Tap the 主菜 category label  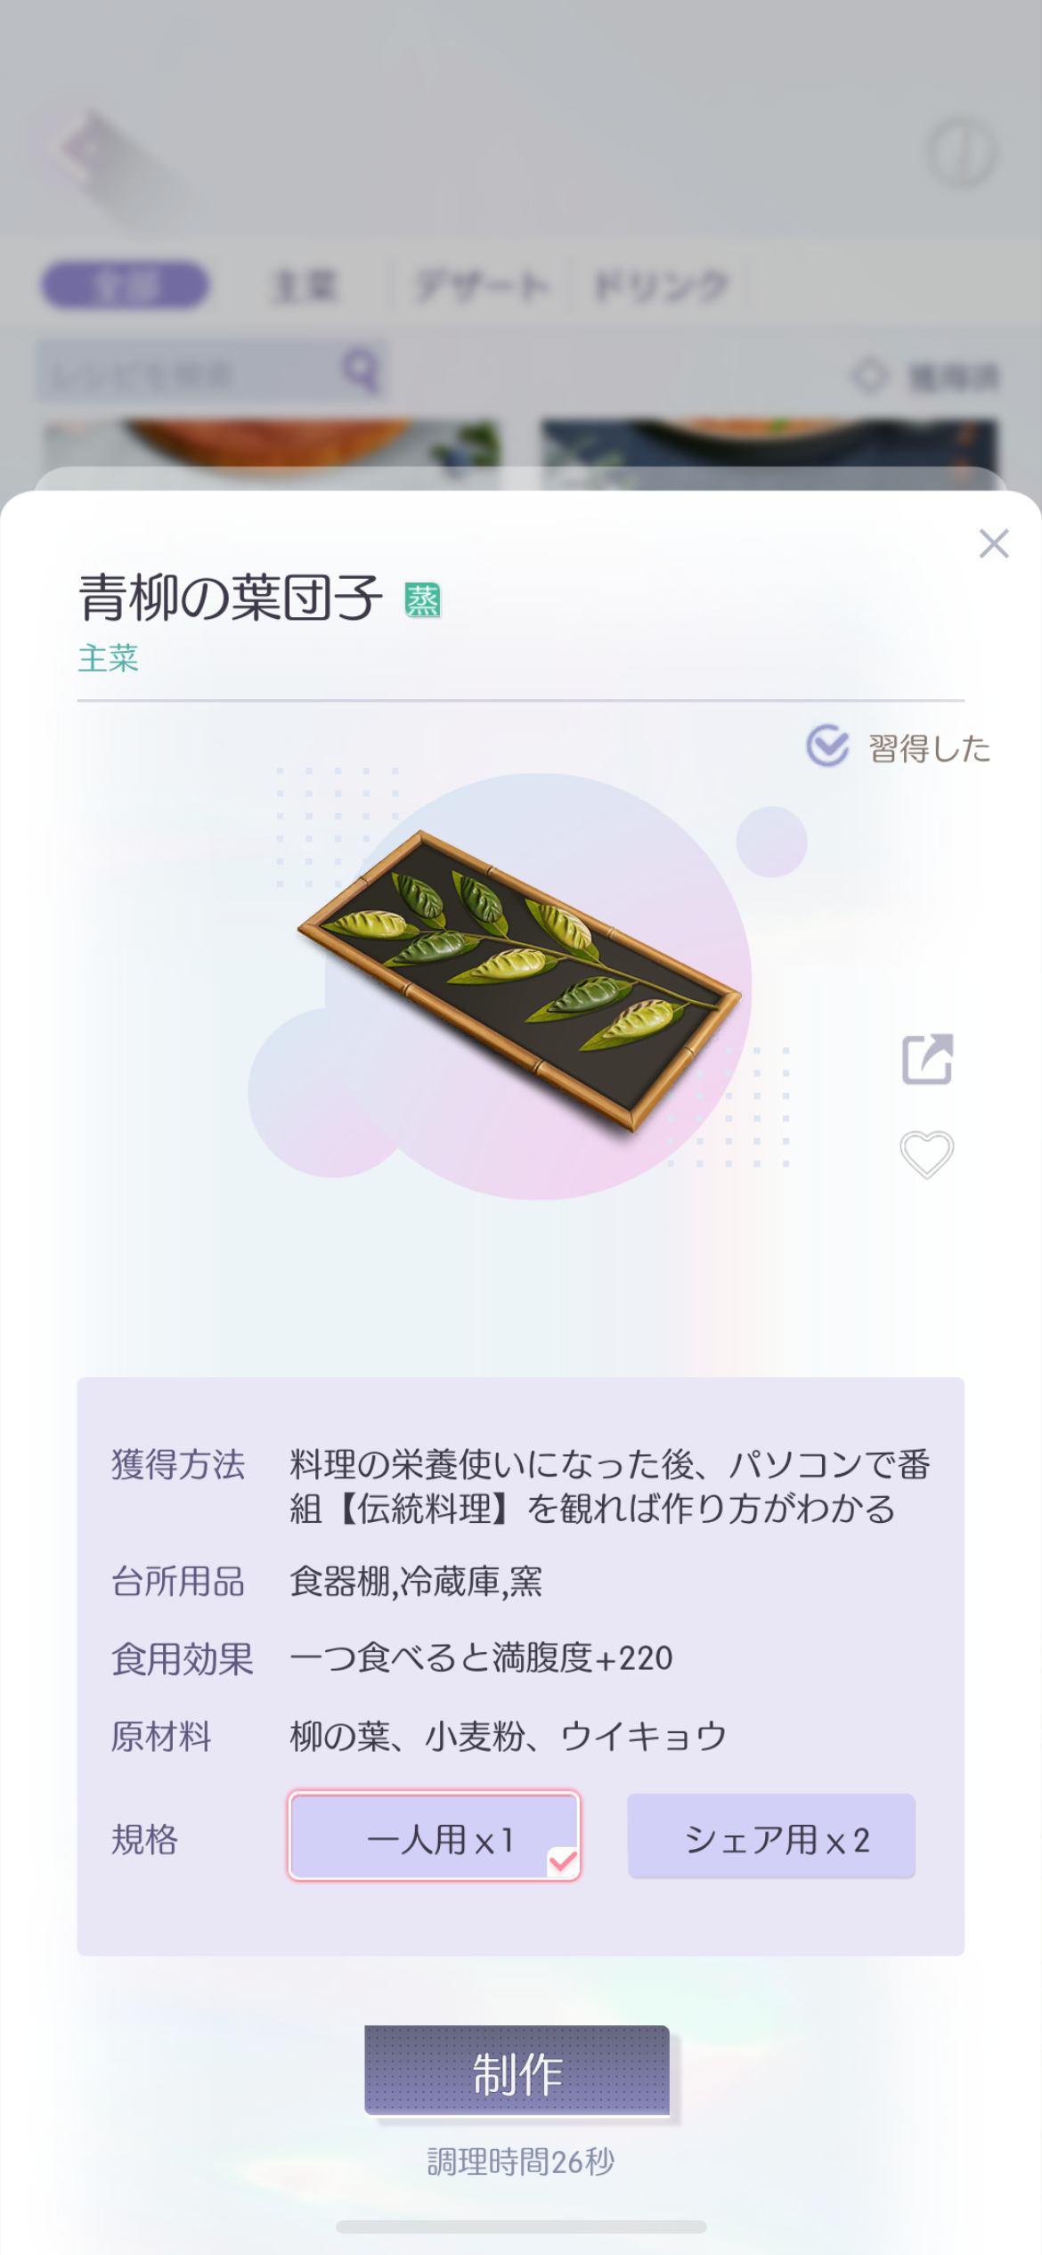click(x=109, y=658)
